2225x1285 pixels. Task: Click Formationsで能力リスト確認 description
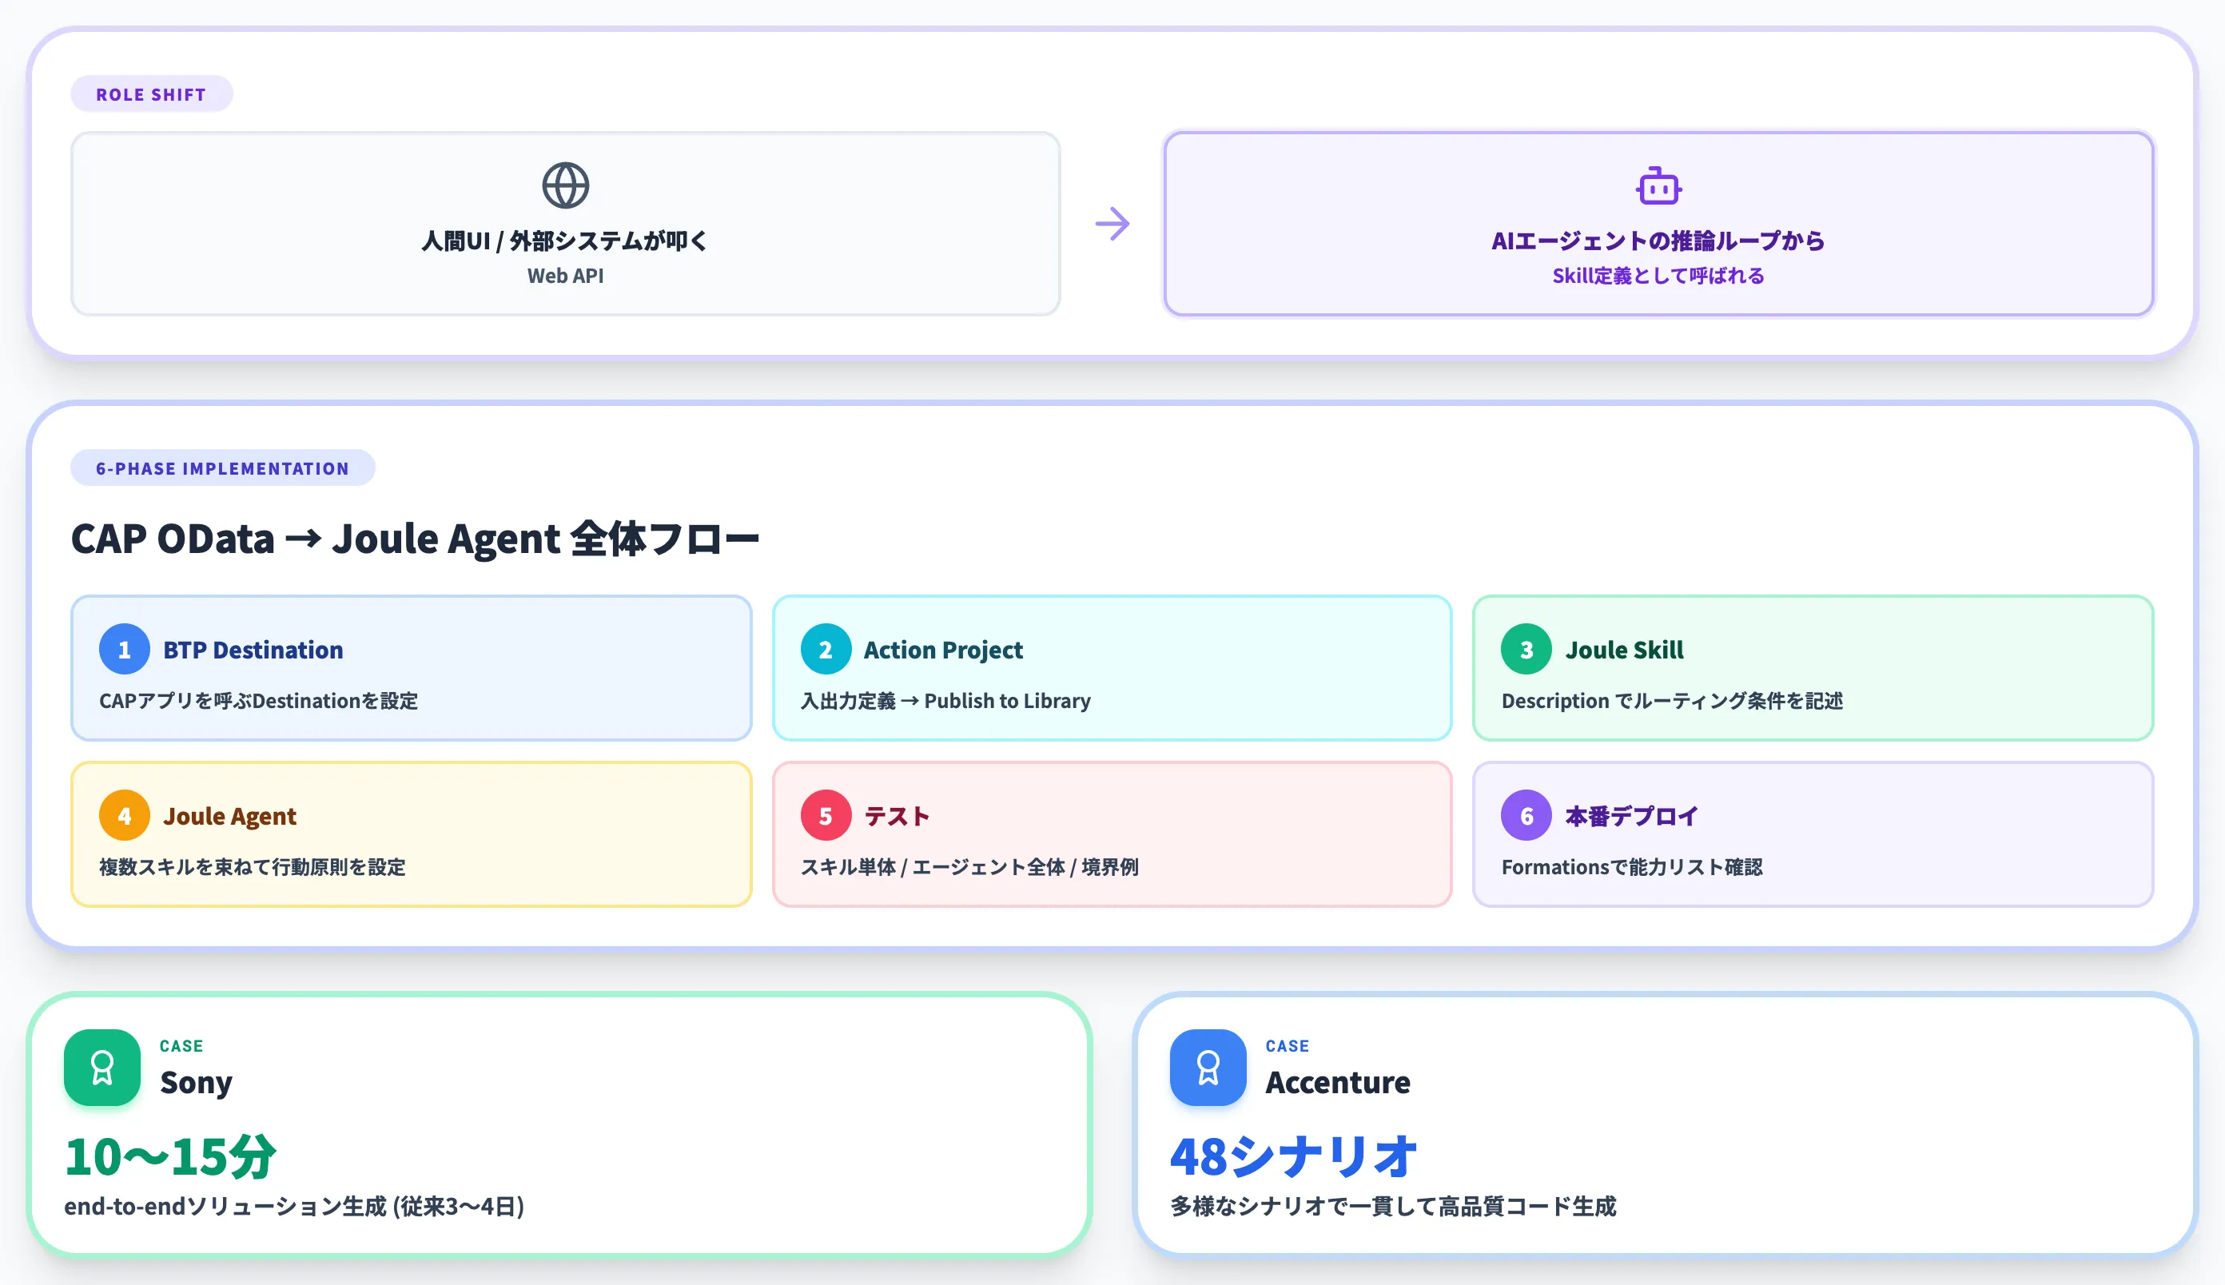point(1632,867)
